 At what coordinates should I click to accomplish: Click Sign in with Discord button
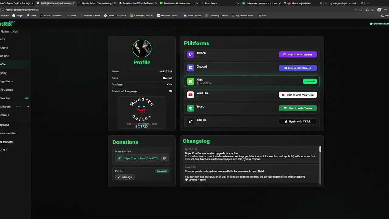point(298,68)
